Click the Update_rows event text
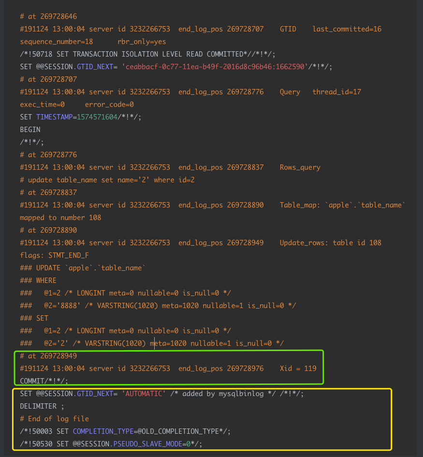423x457 pixels. pyautogui.click(x=330, y=243)
